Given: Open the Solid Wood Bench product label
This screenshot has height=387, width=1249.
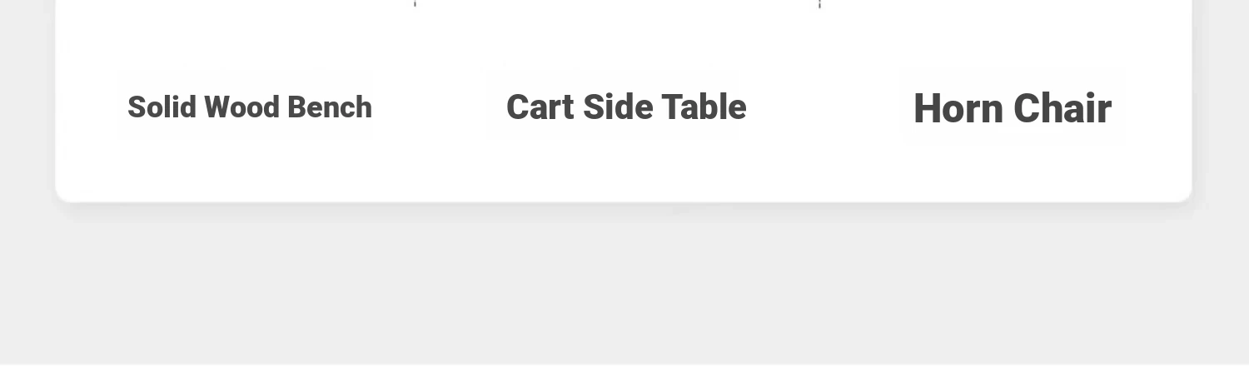Looking at the screenshot, I should pos(250,107).
